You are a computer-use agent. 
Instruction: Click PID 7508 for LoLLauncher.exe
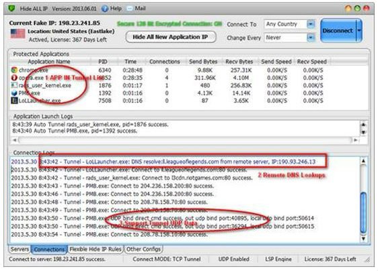[105, 101]
